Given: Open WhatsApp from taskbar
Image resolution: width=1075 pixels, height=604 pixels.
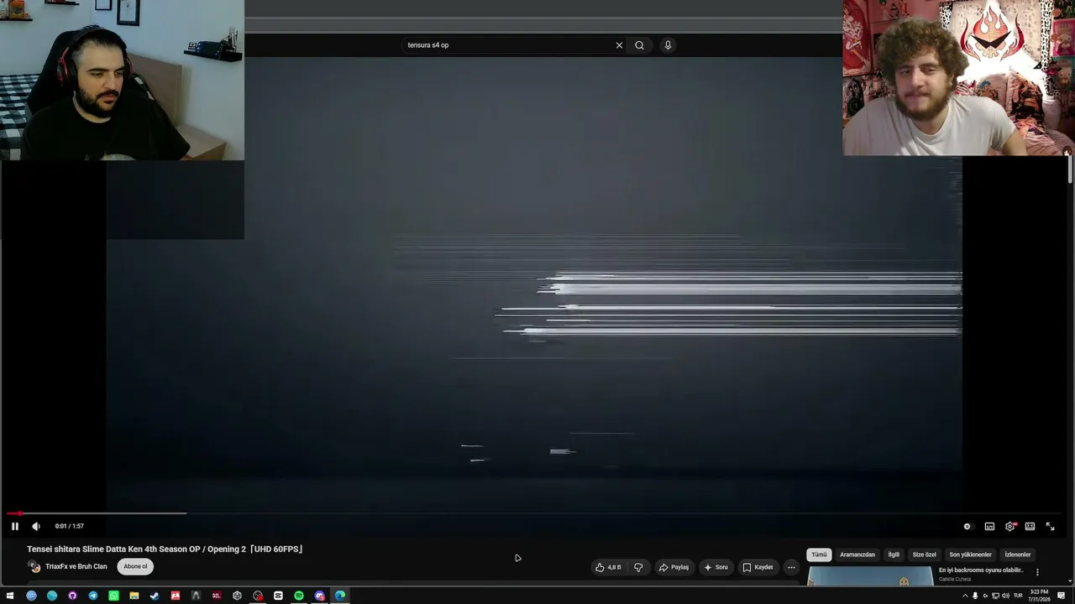Looking at the screenshot, I should [x=113, y=596].
